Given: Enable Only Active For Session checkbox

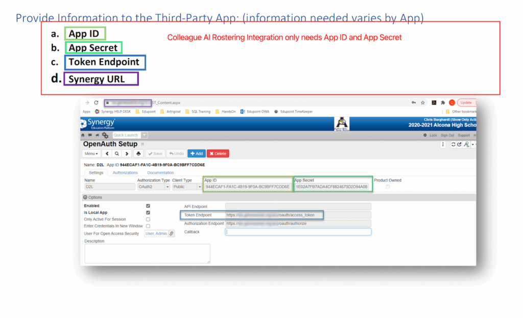Looking at the screenshot, I should (x=148, y=219).
